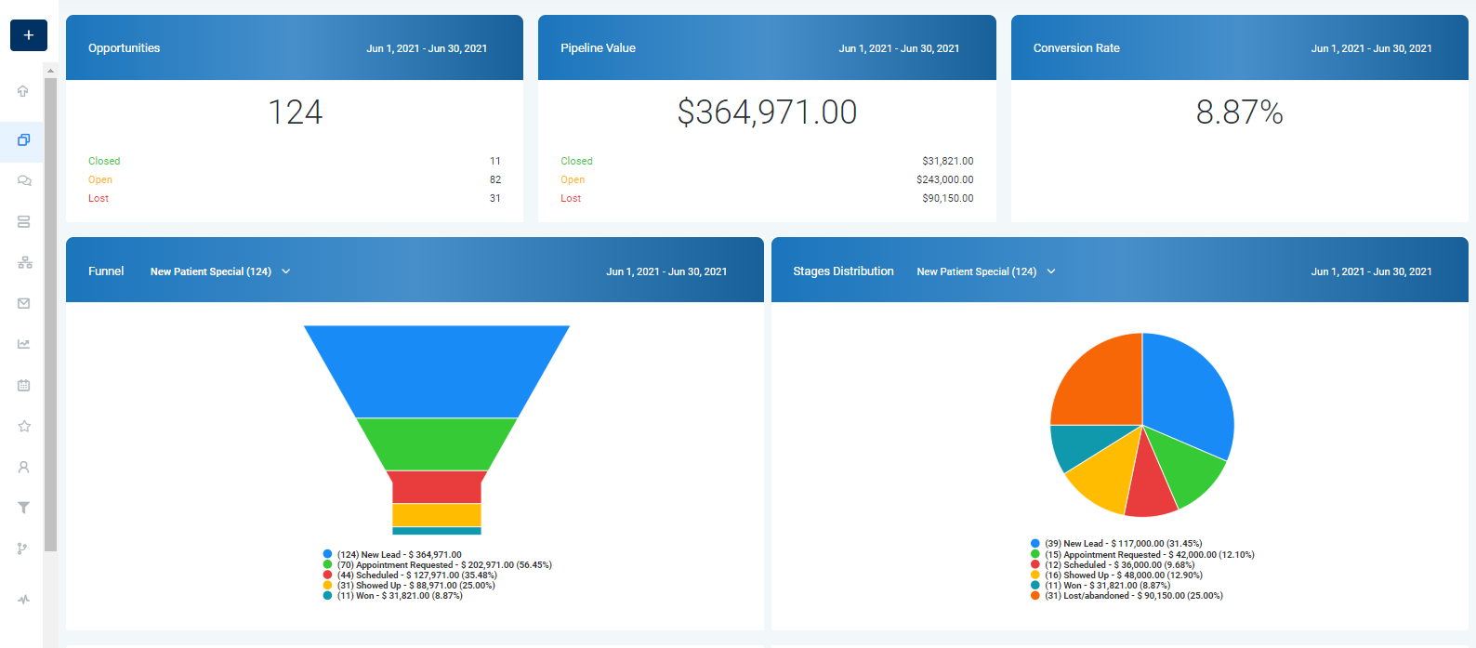This screenshot has width=1476, height=648.
Task: Expand the Stages Distribution pipeline dropdown
Action: click(985, 271)
